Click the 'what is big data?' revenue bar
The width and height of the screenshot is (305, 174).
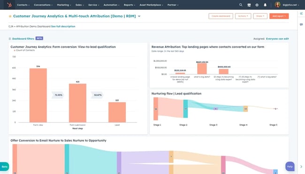tap(202, 69)
